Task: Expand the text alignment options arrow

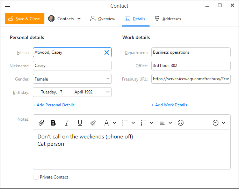Action: (170, 123)
